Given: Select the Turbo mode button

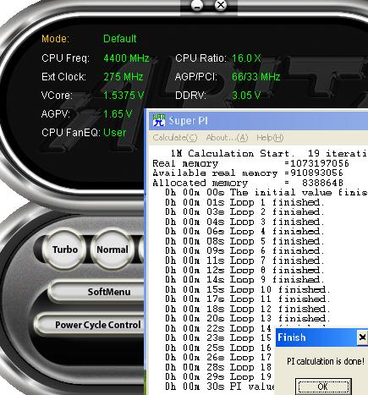Looking at the screenshot, I should (x=64, y=250).
